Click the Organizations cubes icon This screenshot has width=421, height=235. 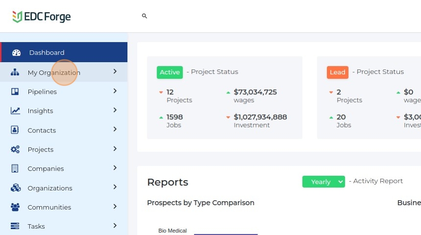tap(16, 188)
